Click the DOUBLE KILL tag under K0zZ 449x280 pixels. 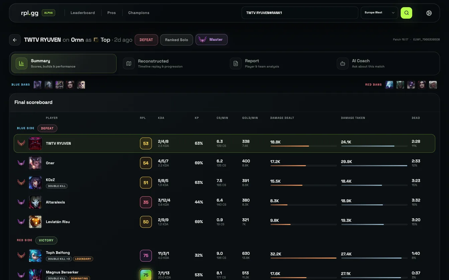coord(57,186)
